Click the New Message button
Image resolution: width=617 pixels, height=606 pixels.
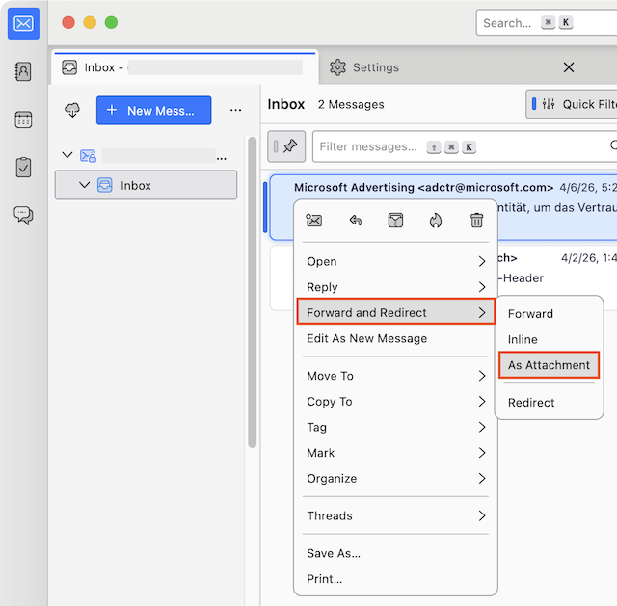point(154,110)
